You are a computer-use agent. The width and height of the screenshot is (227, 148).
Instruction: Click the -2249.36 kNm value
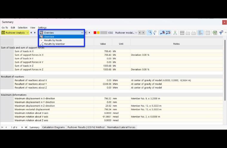(x=107, y=84)
